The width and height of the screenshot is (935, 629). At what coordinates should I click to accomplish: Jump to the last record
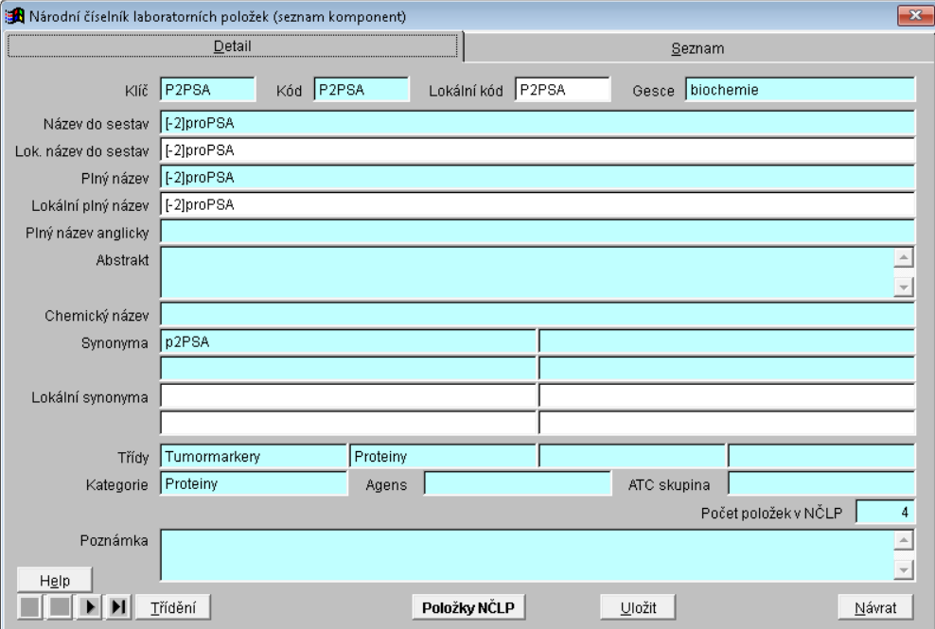119,606
